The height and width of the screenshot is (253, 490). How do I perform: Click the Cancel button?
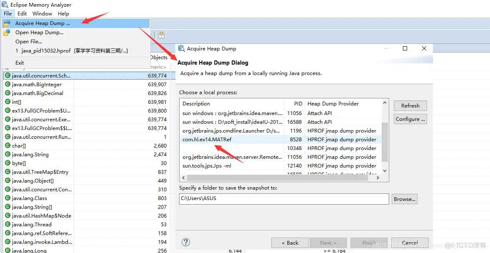point(410,243)
